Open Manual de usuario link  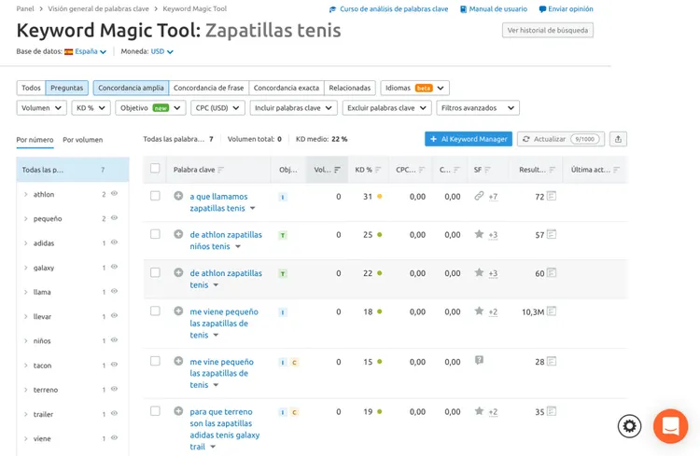click(x=494, y=9)
